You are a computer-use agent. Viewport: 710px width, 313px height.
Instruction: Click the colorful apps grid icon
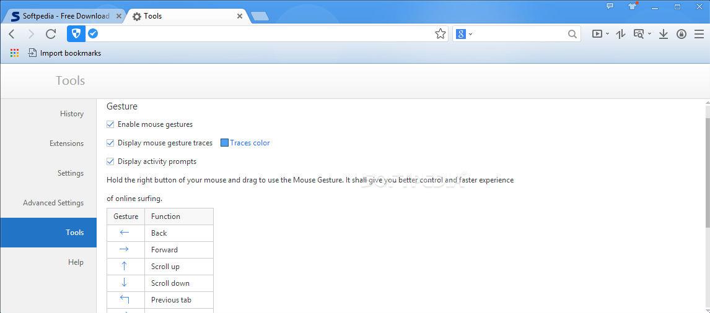(14, 53)
